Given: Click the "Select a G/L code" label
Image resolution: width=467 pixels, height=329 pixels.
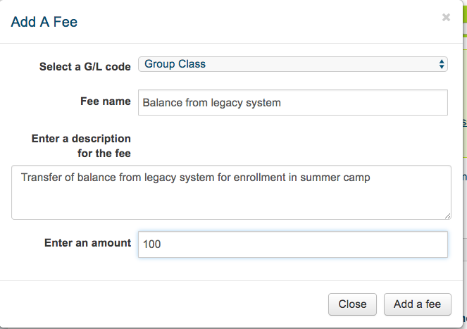Looking at the screenshot, I should [x=85, y=67].
